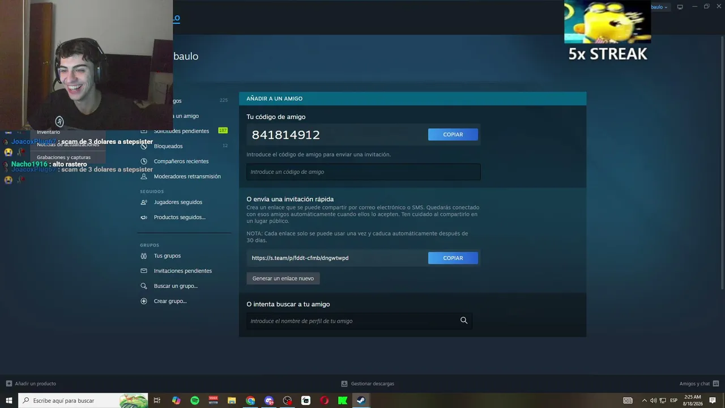Click the plus icon beside Añadir un producto
The image size is (725, 408).
coord(9,384)
